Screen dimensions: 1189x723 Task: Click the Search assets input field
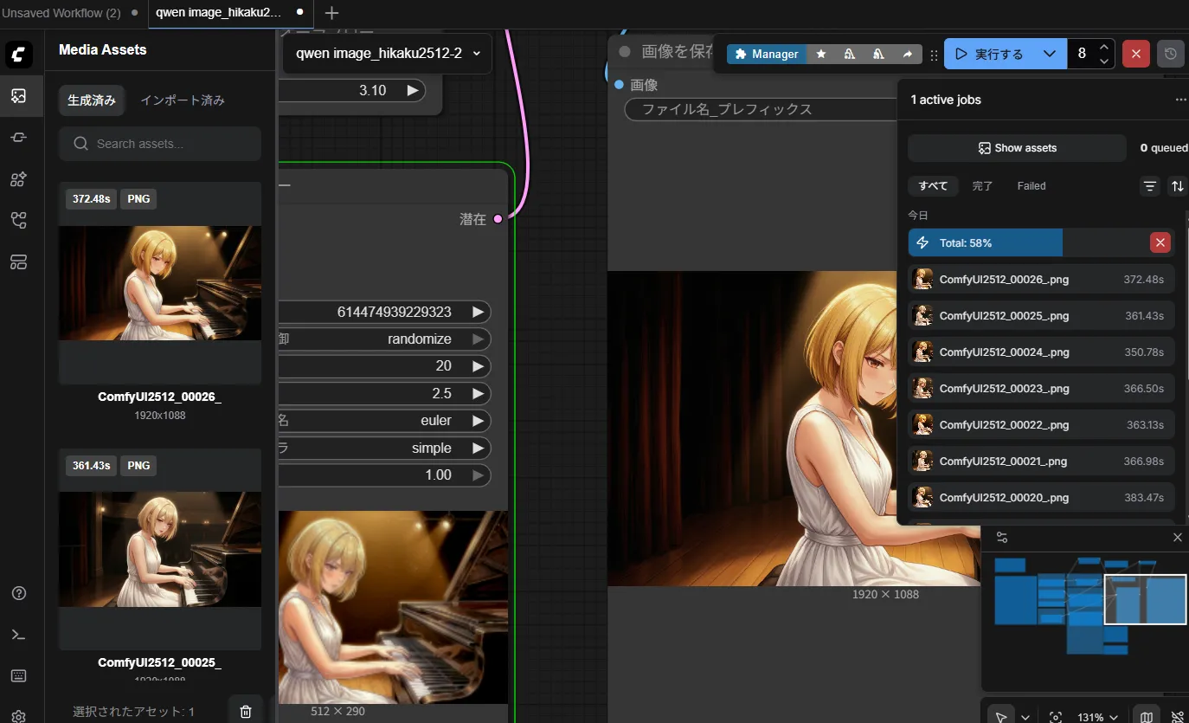160,144
